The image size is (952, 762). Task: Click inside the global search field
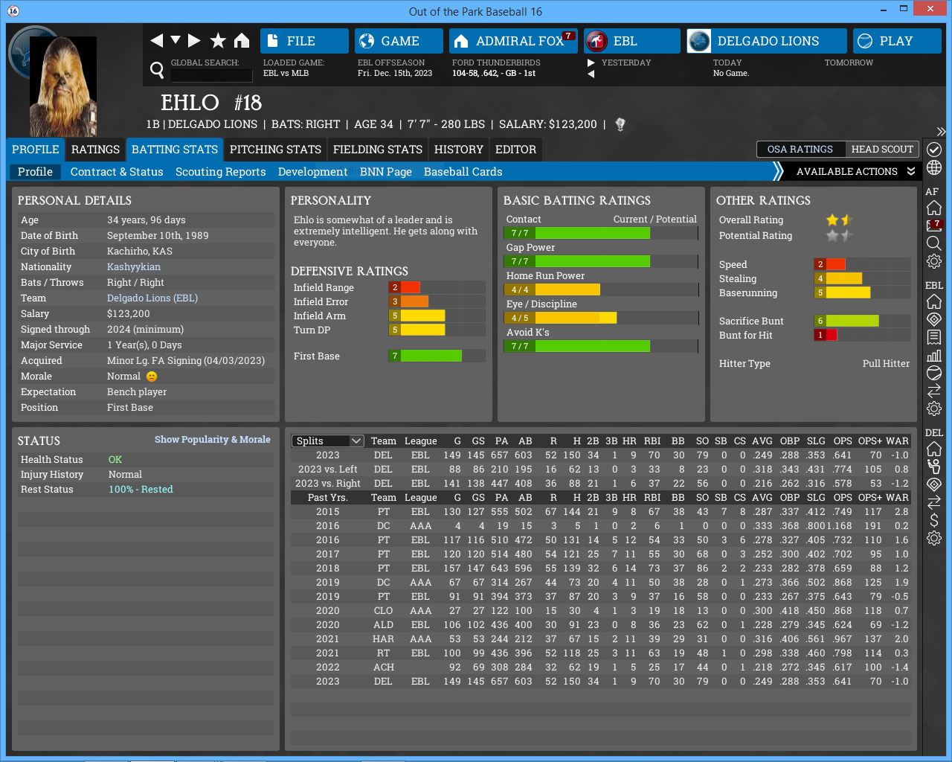click(211, 74)
